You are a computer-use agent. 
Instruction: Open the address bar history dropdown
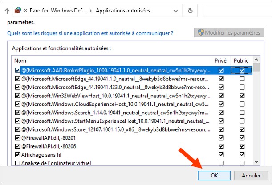175,11
